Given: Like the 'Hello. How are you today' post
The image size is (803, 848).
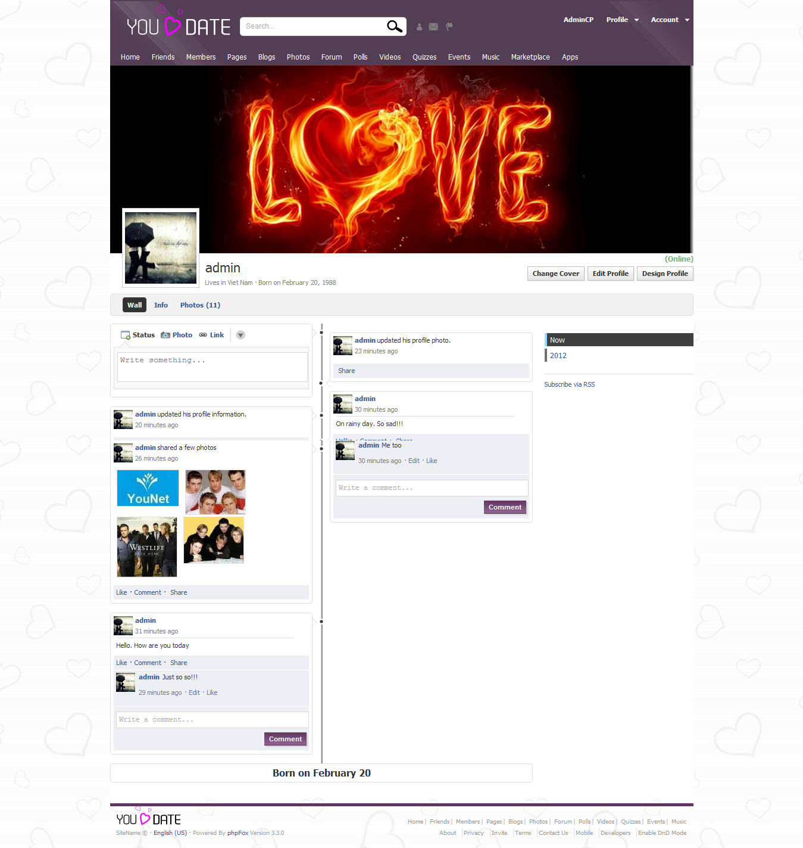Looking at the screenshot, I should tap(121, 663).
